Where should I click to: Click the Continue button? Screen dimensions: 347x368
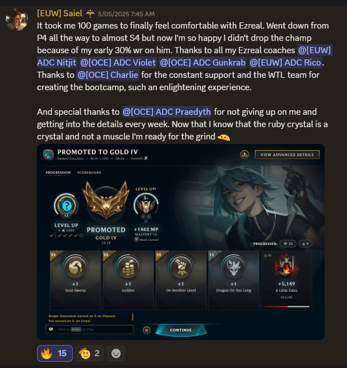click(x=181, y=330)
